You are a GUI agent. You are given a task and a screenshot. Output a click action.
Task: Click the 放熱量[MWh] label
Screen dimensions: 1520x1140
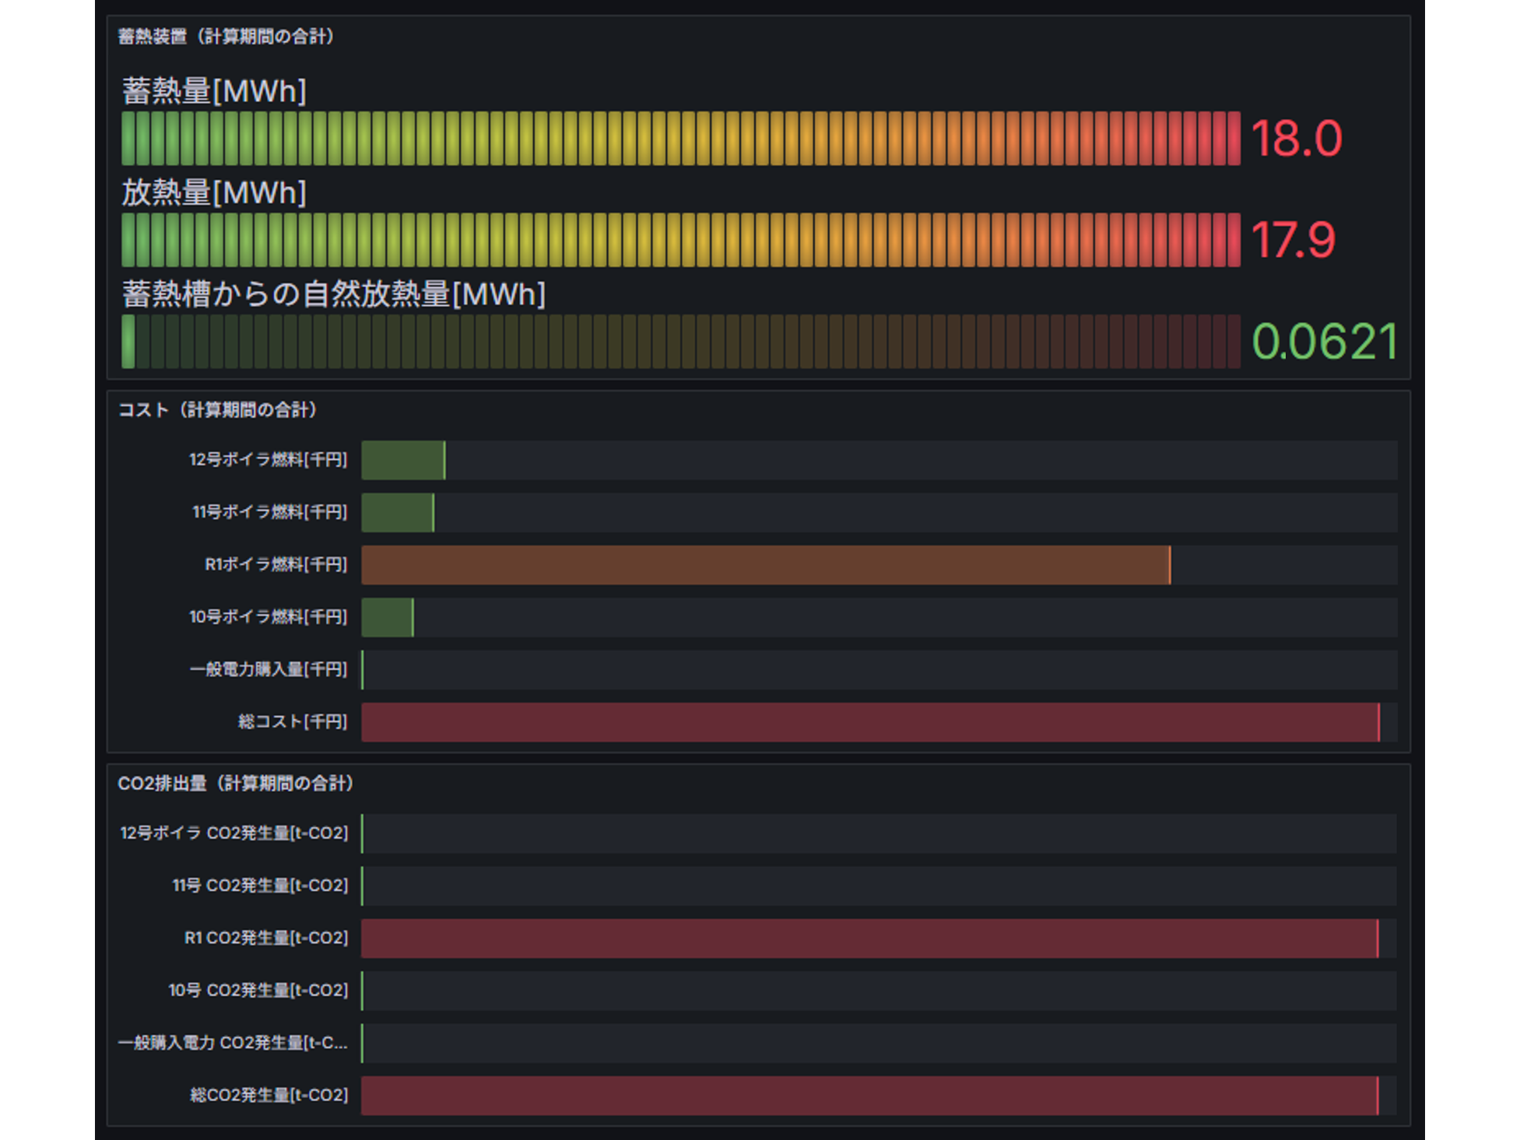click(x=214, y=192)
